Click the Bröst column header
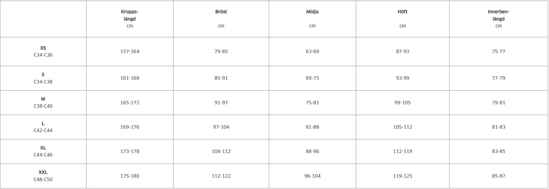549x189 pixels. click(221, 12)
